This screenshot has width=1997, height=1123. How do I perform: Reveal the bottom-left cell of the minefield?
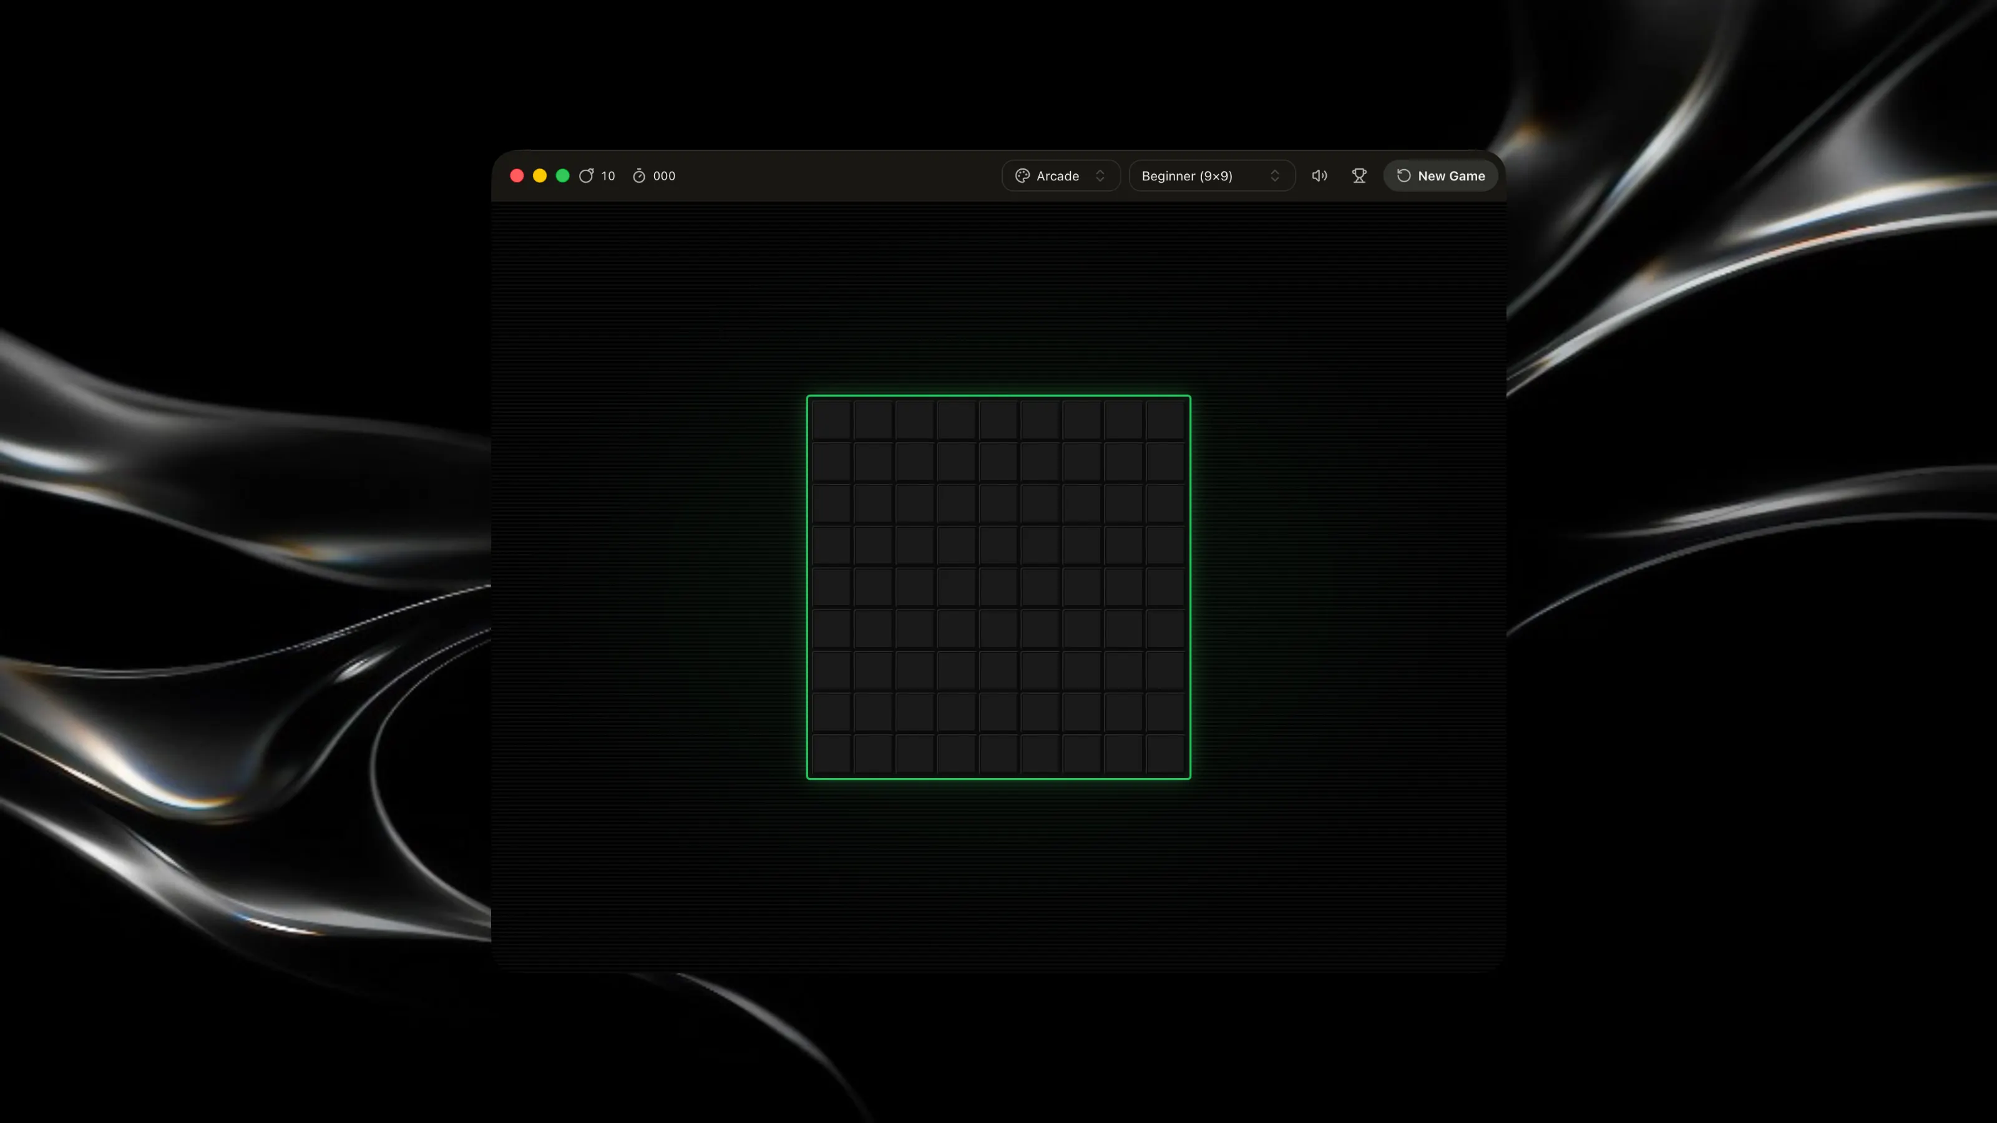[832, 753]
